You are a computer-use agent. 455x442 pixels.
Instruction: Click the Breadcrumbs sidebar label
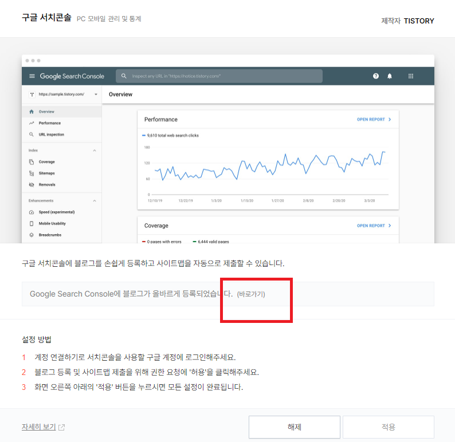click(x=50, y=235)
